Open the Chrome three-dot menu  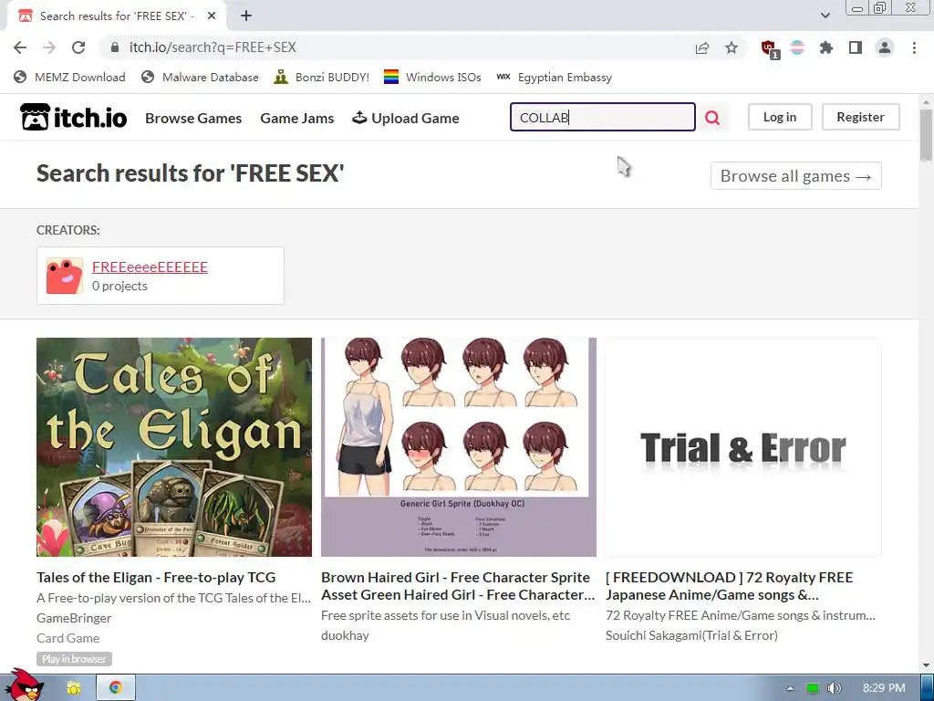(914, 47)
